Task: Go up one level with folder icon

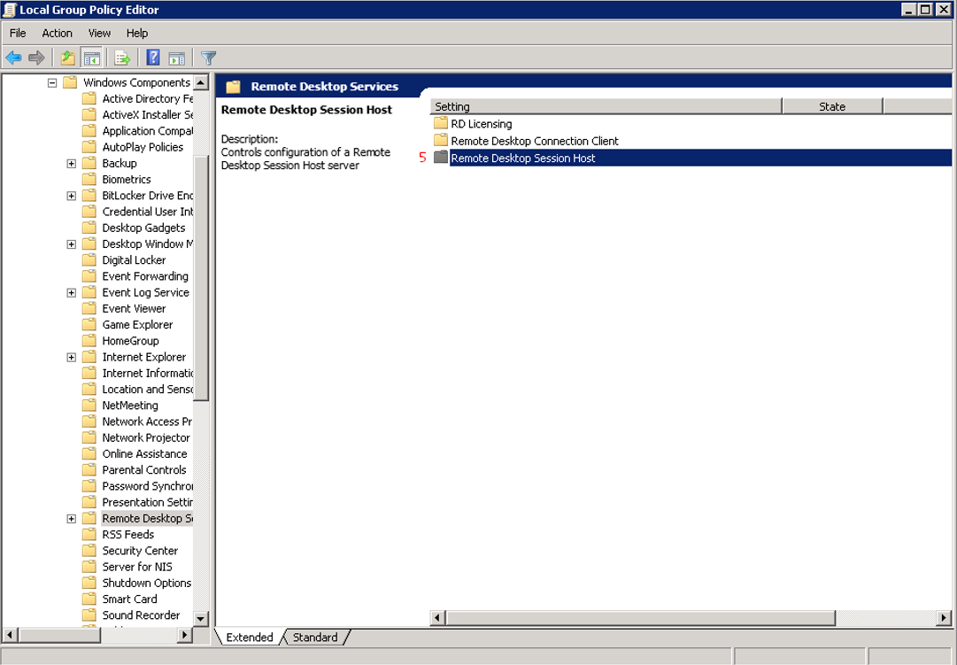Action: [x=67, y=58]
